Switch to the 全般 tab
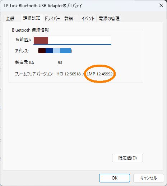The height and width of the screenshot is (186, 167). [10, 19]
